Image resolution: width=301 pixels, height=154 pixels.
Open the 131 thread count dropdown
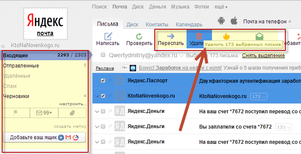point(284,127)
